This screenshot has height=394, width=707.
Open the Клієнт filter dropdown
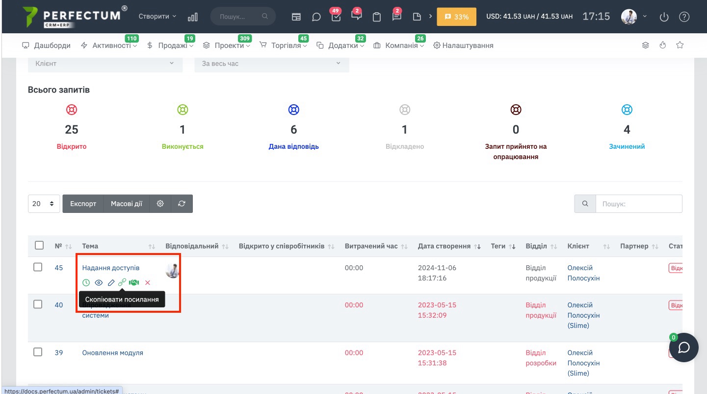coord(105,64)
